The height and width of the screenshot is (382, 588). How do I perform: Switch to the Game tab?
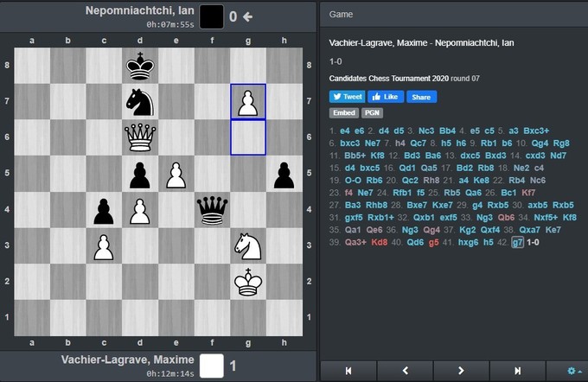click(x=341, y=14)
